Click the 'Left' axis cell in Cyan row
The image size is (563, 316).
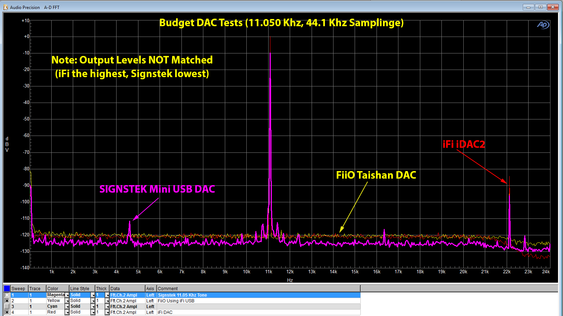coord(151,307)
